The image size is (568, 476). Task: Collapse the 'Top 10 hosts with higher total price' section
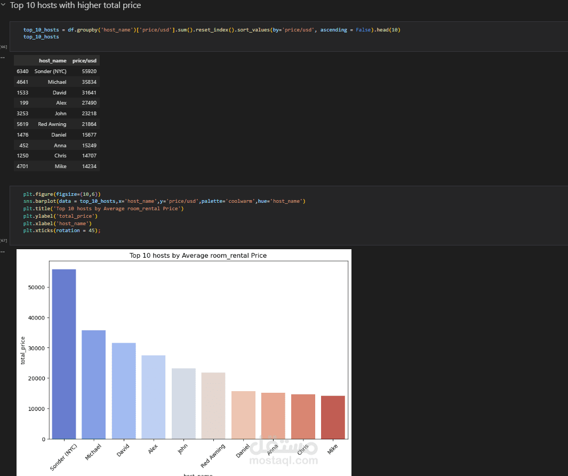pos(3,5)
